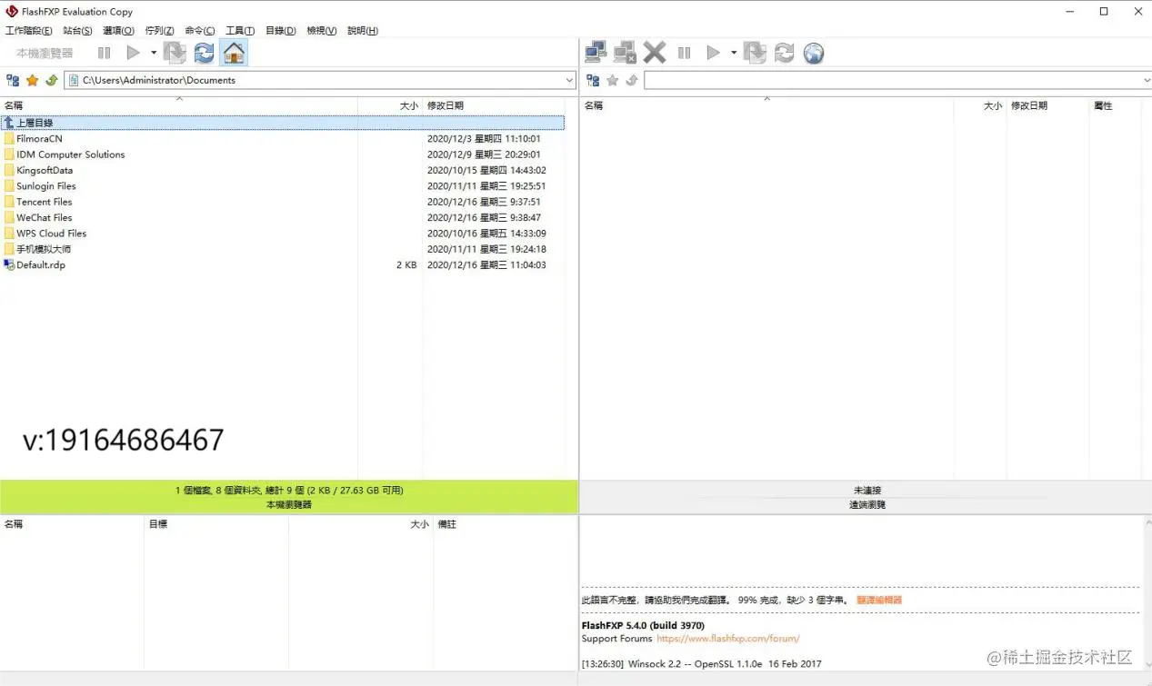Select the Default.rdp file
Image resolution: width=1152 pixels, height=686 pixels.
click(x=41, y=265)
